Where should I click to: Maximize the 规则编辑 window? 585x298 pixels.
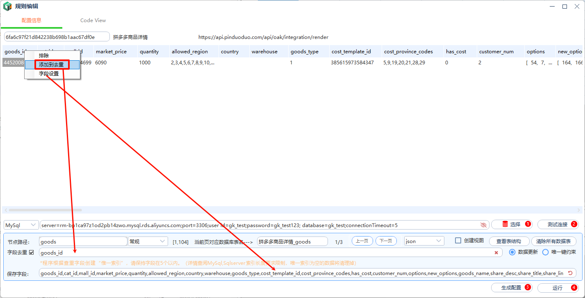[565, 6]
